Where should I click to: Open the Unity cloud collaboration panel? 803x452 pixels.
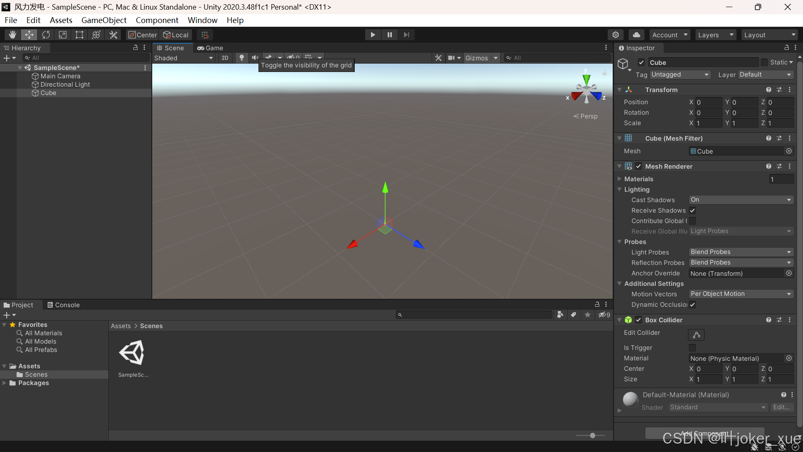click(x=637, y=35)
